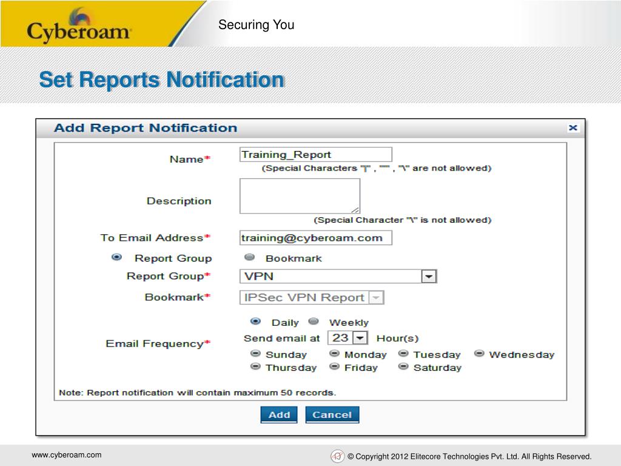This screenshot has height=466, width=621.
Task: Click the Description special character hint
Action: (x=403, y=220)
